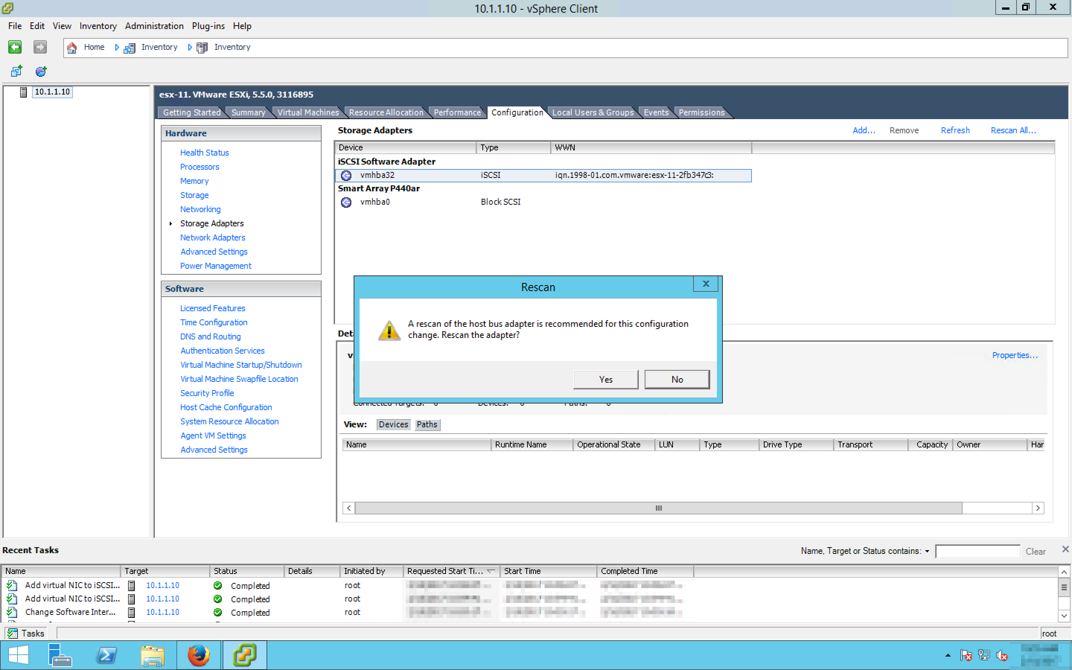Confirm rescan with Yes button
1072x670 pixels.
click(x=605, y=379)
